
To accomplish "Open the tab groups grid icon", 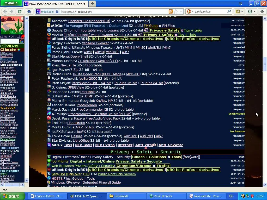I will pyautogui.click(x=241, y=4).
